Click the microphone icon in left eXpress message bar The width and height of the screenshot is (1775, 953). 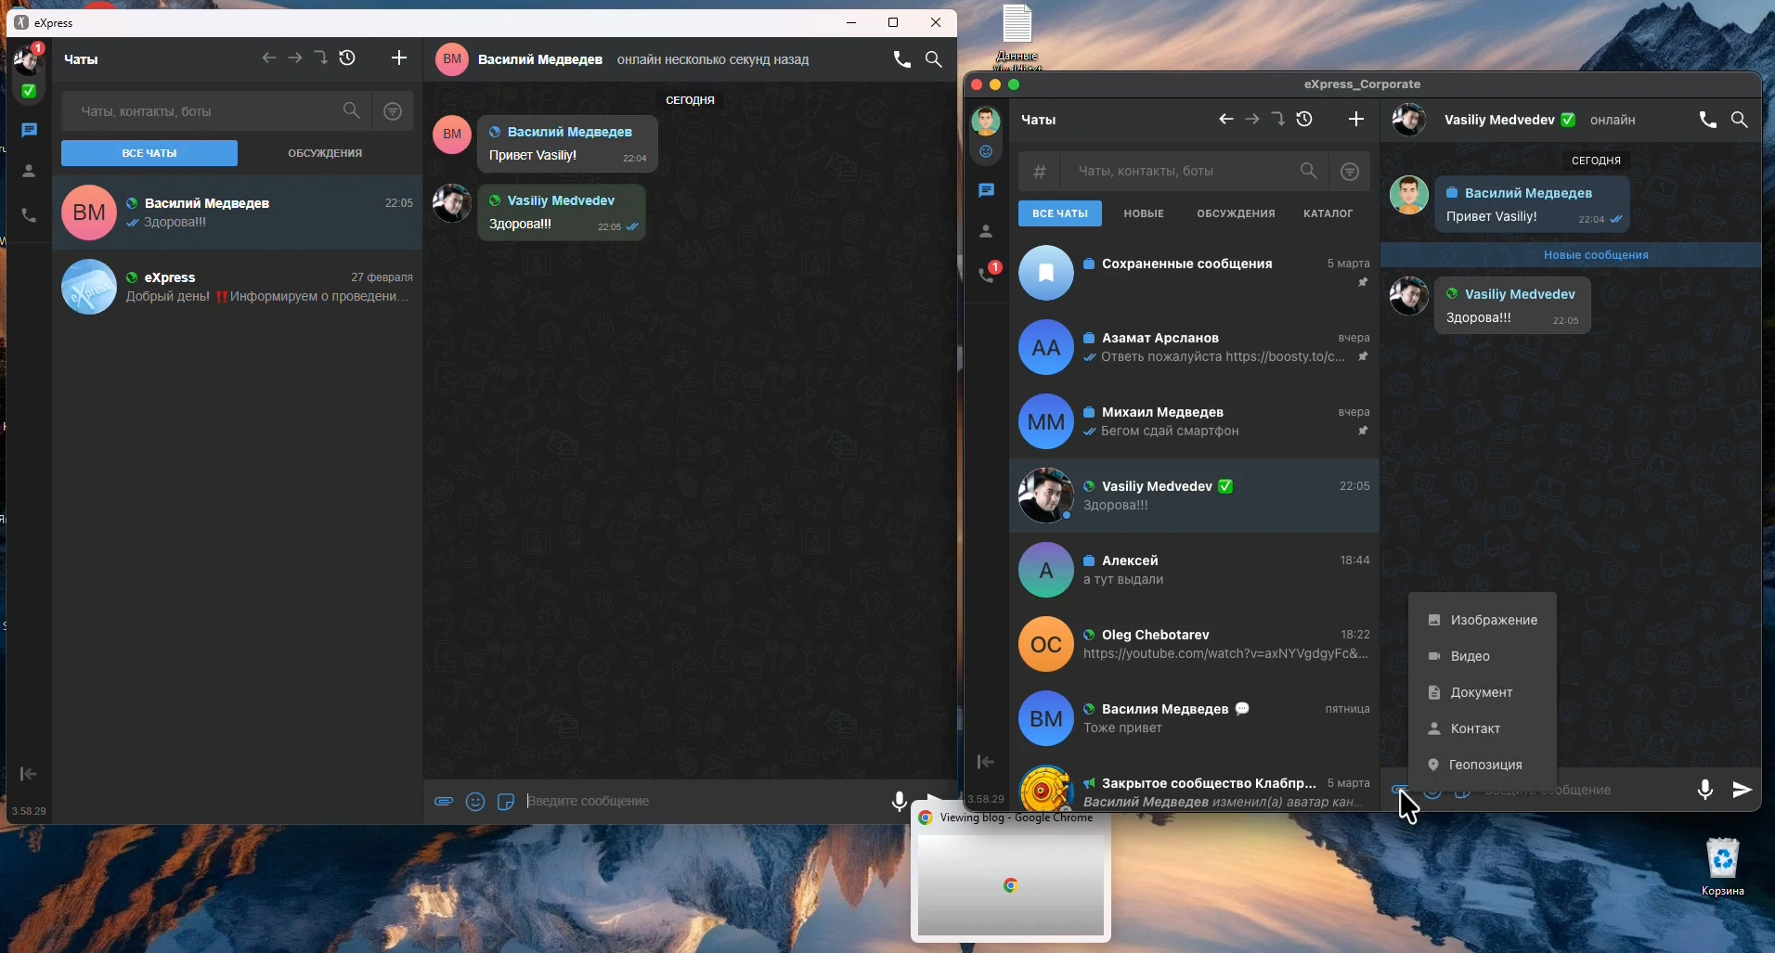(899, 802)
